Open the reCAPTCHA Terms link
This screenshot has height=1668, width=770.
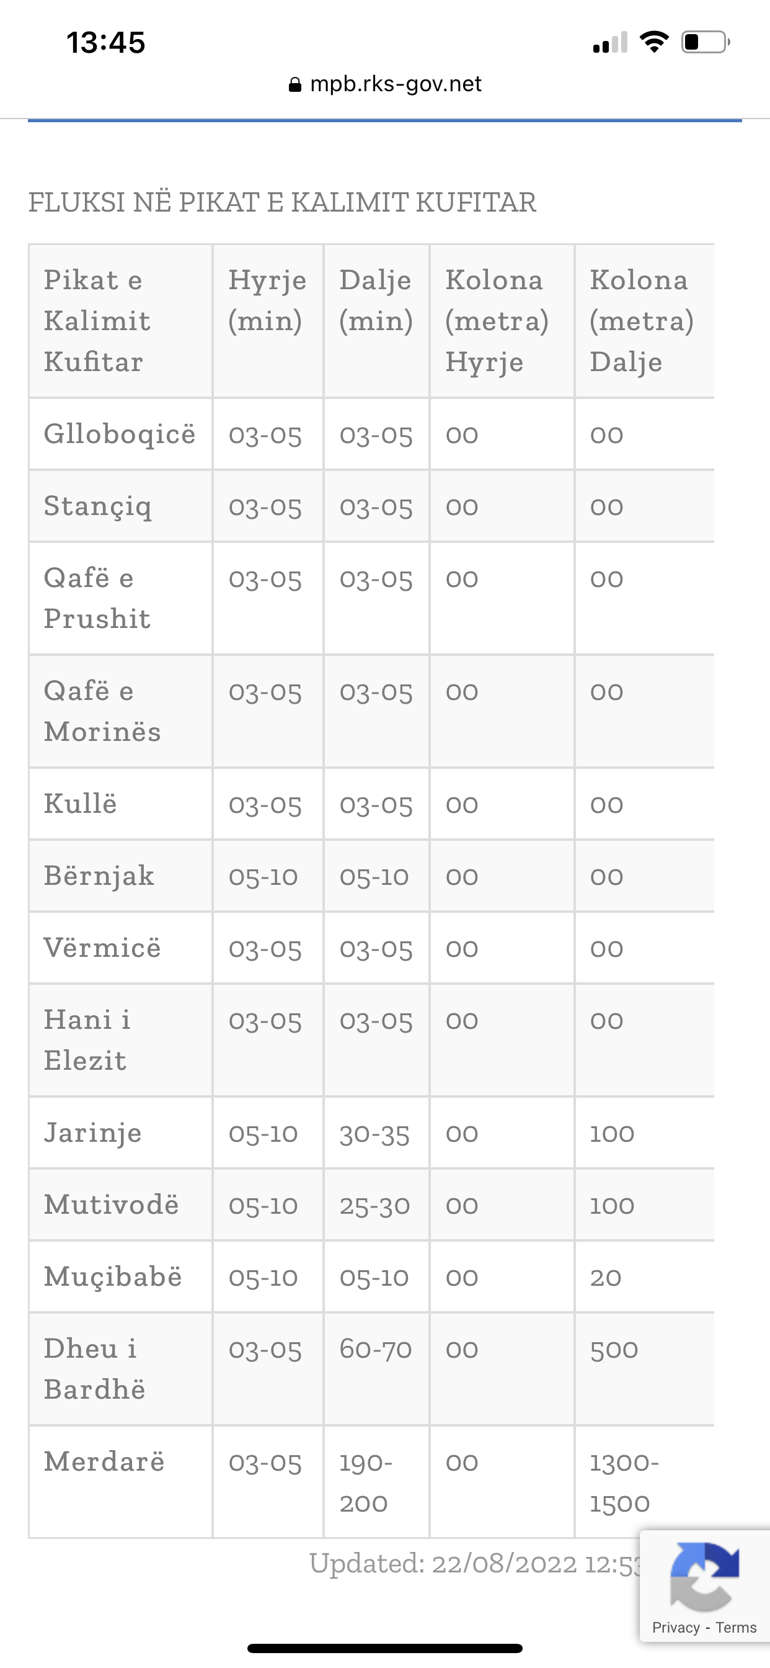coord(737,1628)
